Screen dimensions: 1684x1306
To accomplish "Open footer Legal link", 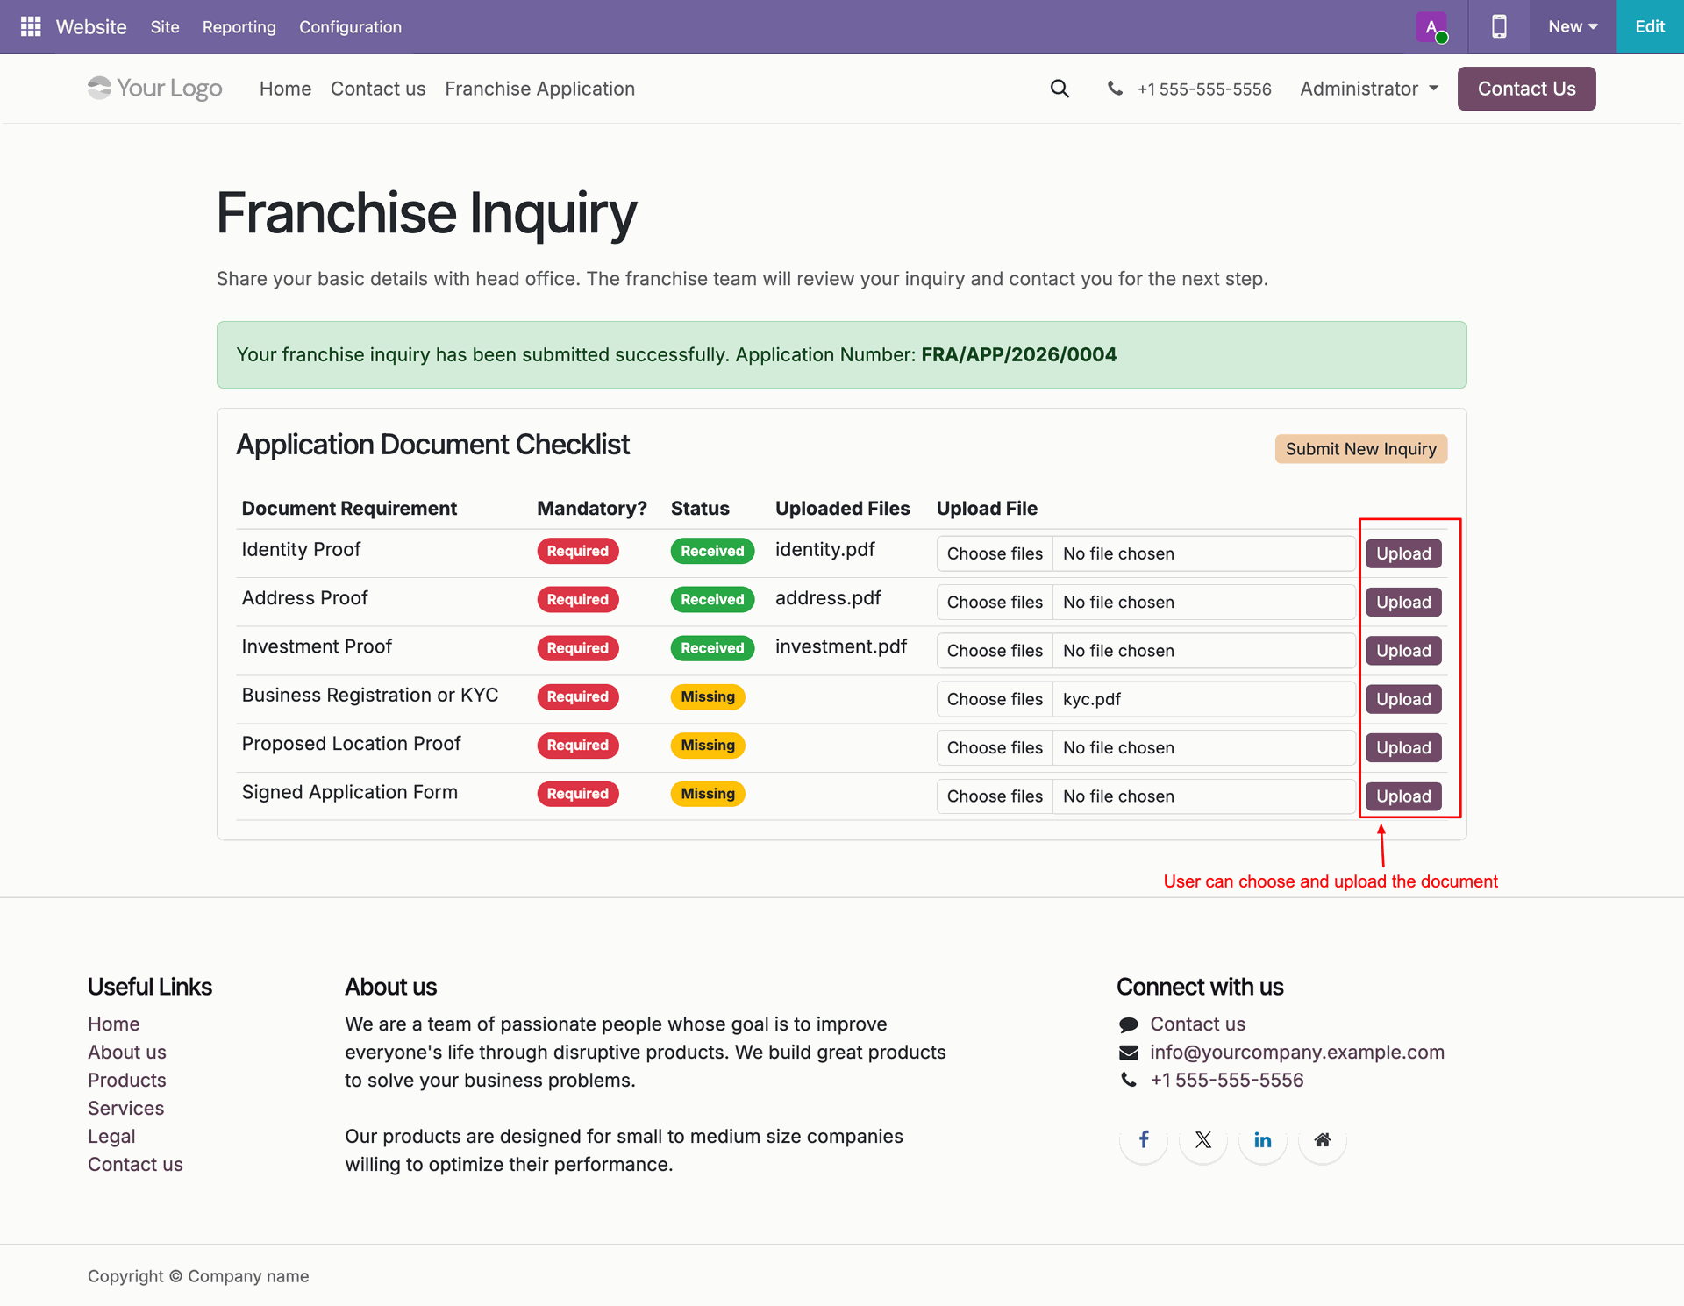I will click(x=111, y=1136).
